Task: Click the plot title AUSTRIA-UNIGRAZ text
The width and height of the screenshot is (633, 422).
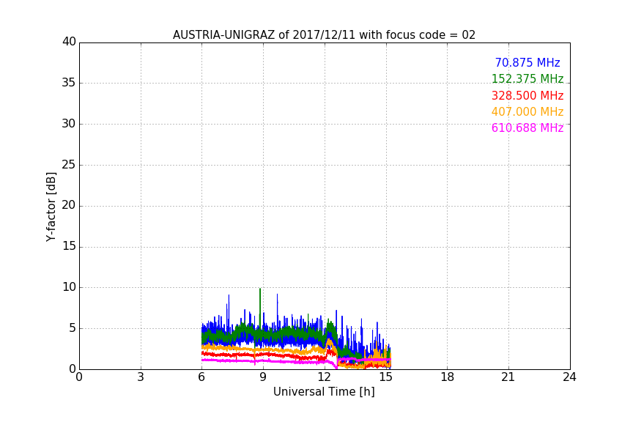Action: click(324, 34)
